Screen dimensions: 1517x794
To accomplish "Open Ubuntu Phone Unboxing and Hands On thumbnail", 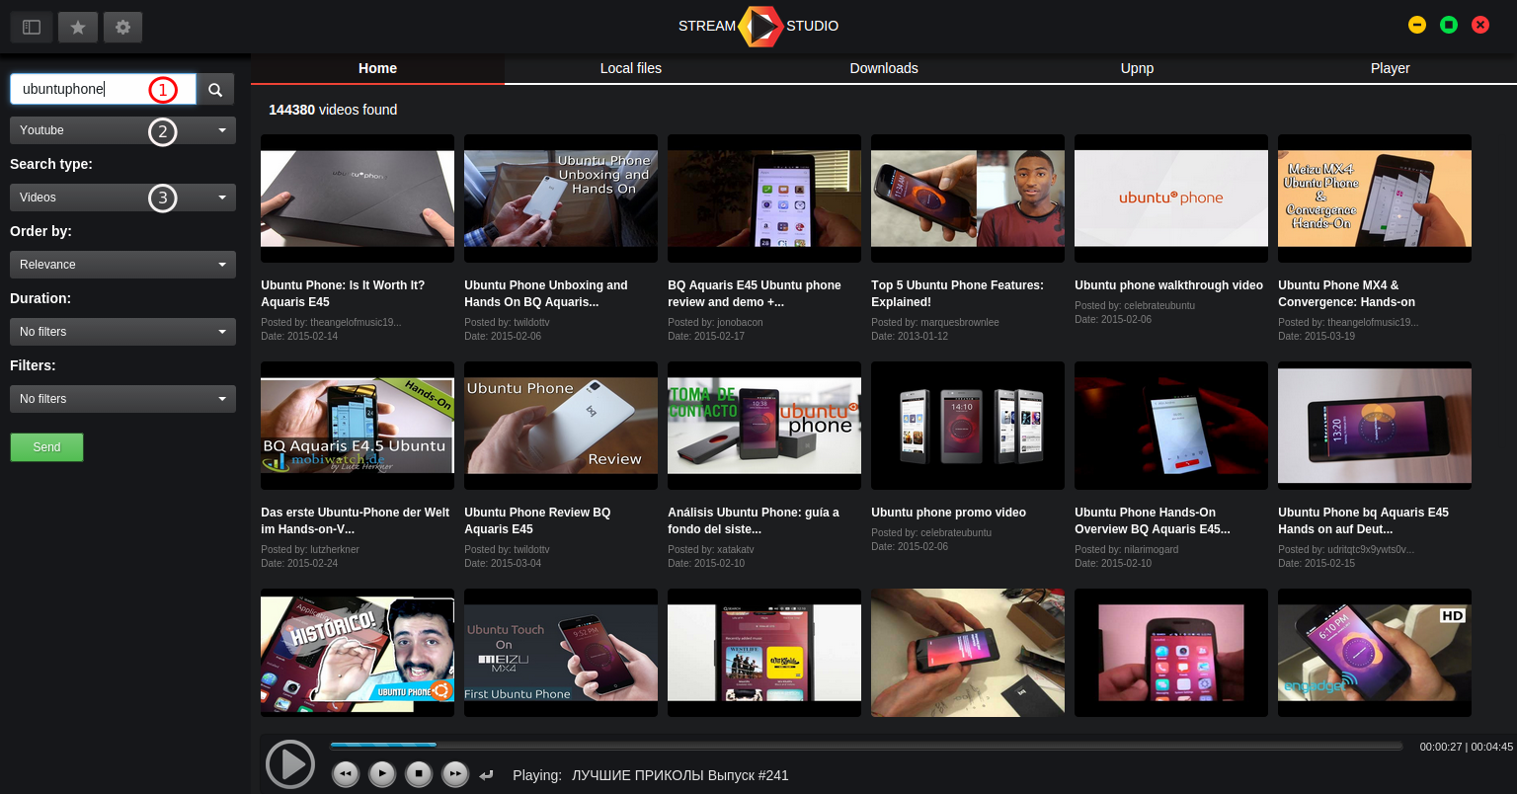I will [x=561, y=198].
